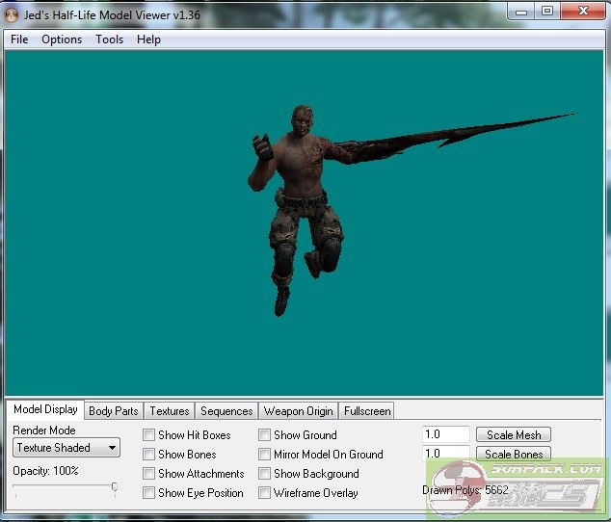Screen dimensions: 611x522
Task: Minimize the Model Viewer window
Action: click(x=521, y=12)
